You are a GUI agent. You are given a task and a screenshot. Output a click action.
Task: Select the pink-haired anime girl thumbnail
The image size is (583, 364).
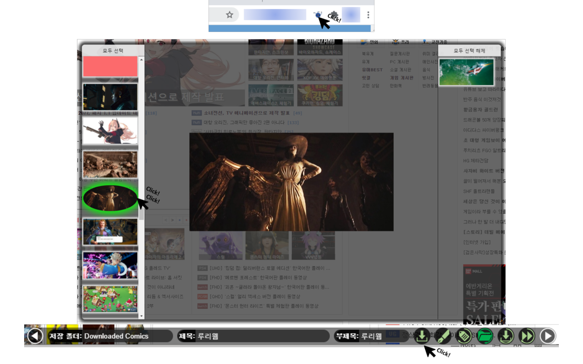pyautogui.click(x=110, y=131)
